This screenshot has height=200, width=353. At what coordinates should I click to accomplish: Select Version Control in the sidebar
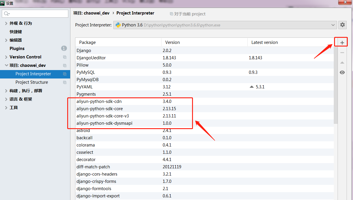(x=26, y=57)
